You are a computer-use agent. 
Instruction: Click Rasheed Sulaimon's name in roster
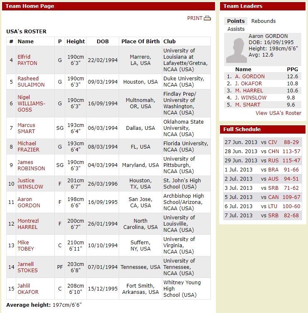click(31, 82)
